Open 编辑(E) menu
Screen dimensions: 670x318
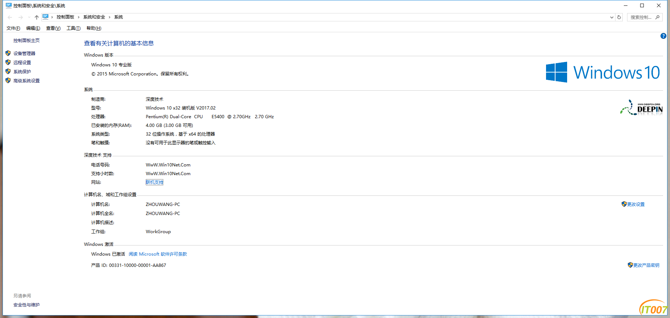(33, 28)
